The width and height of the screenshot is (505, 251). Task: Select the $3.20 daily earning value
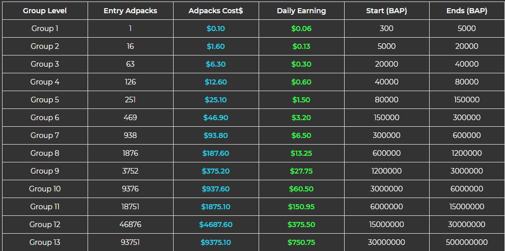click(301, 118)
